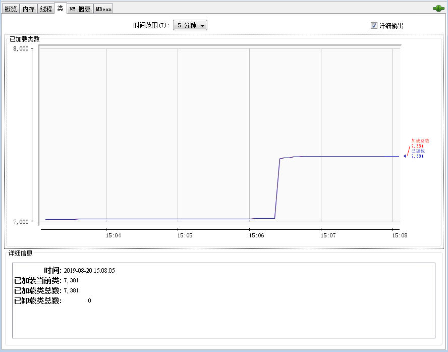Switch to the 内存 tab
The height and width of the screenshot is (352, 448).
[29, 8]
